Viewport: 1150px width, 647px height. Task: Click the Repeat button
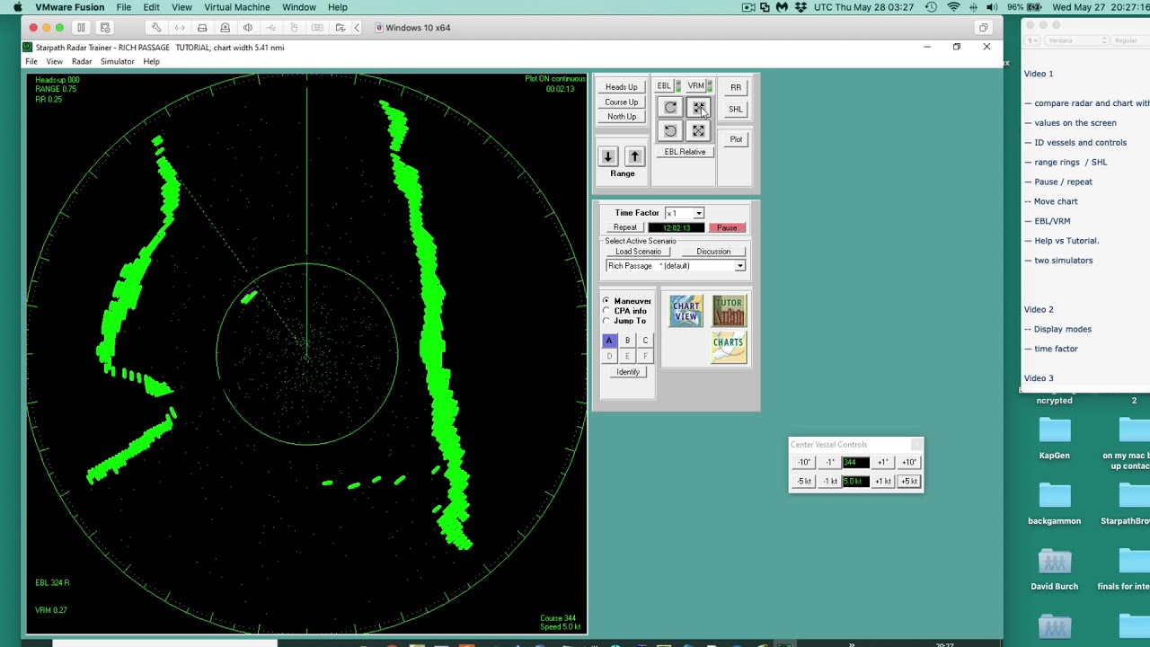[625, 227]
